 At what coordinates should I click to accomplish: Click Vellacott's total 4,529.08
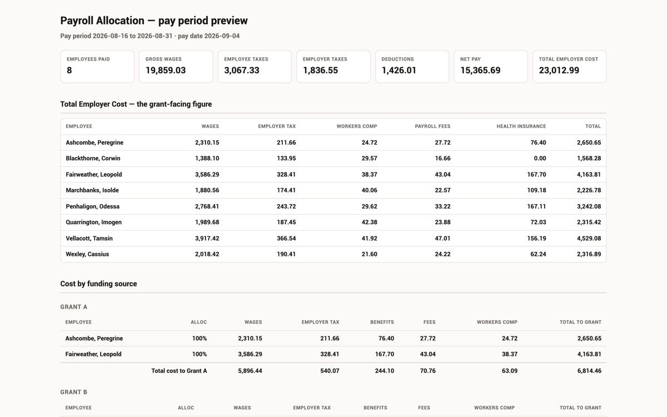coord(589,238)
